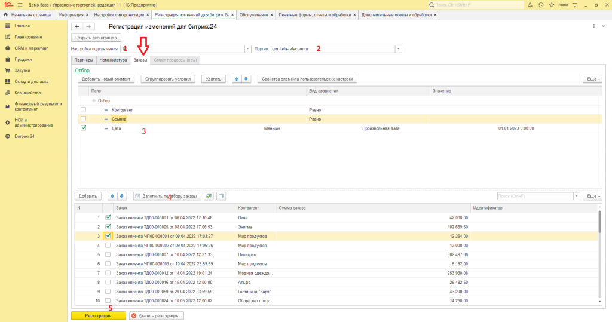Click the uncheck-all squares icon in orders toolbar
The image size is (612, 322).
pos(221,196)
